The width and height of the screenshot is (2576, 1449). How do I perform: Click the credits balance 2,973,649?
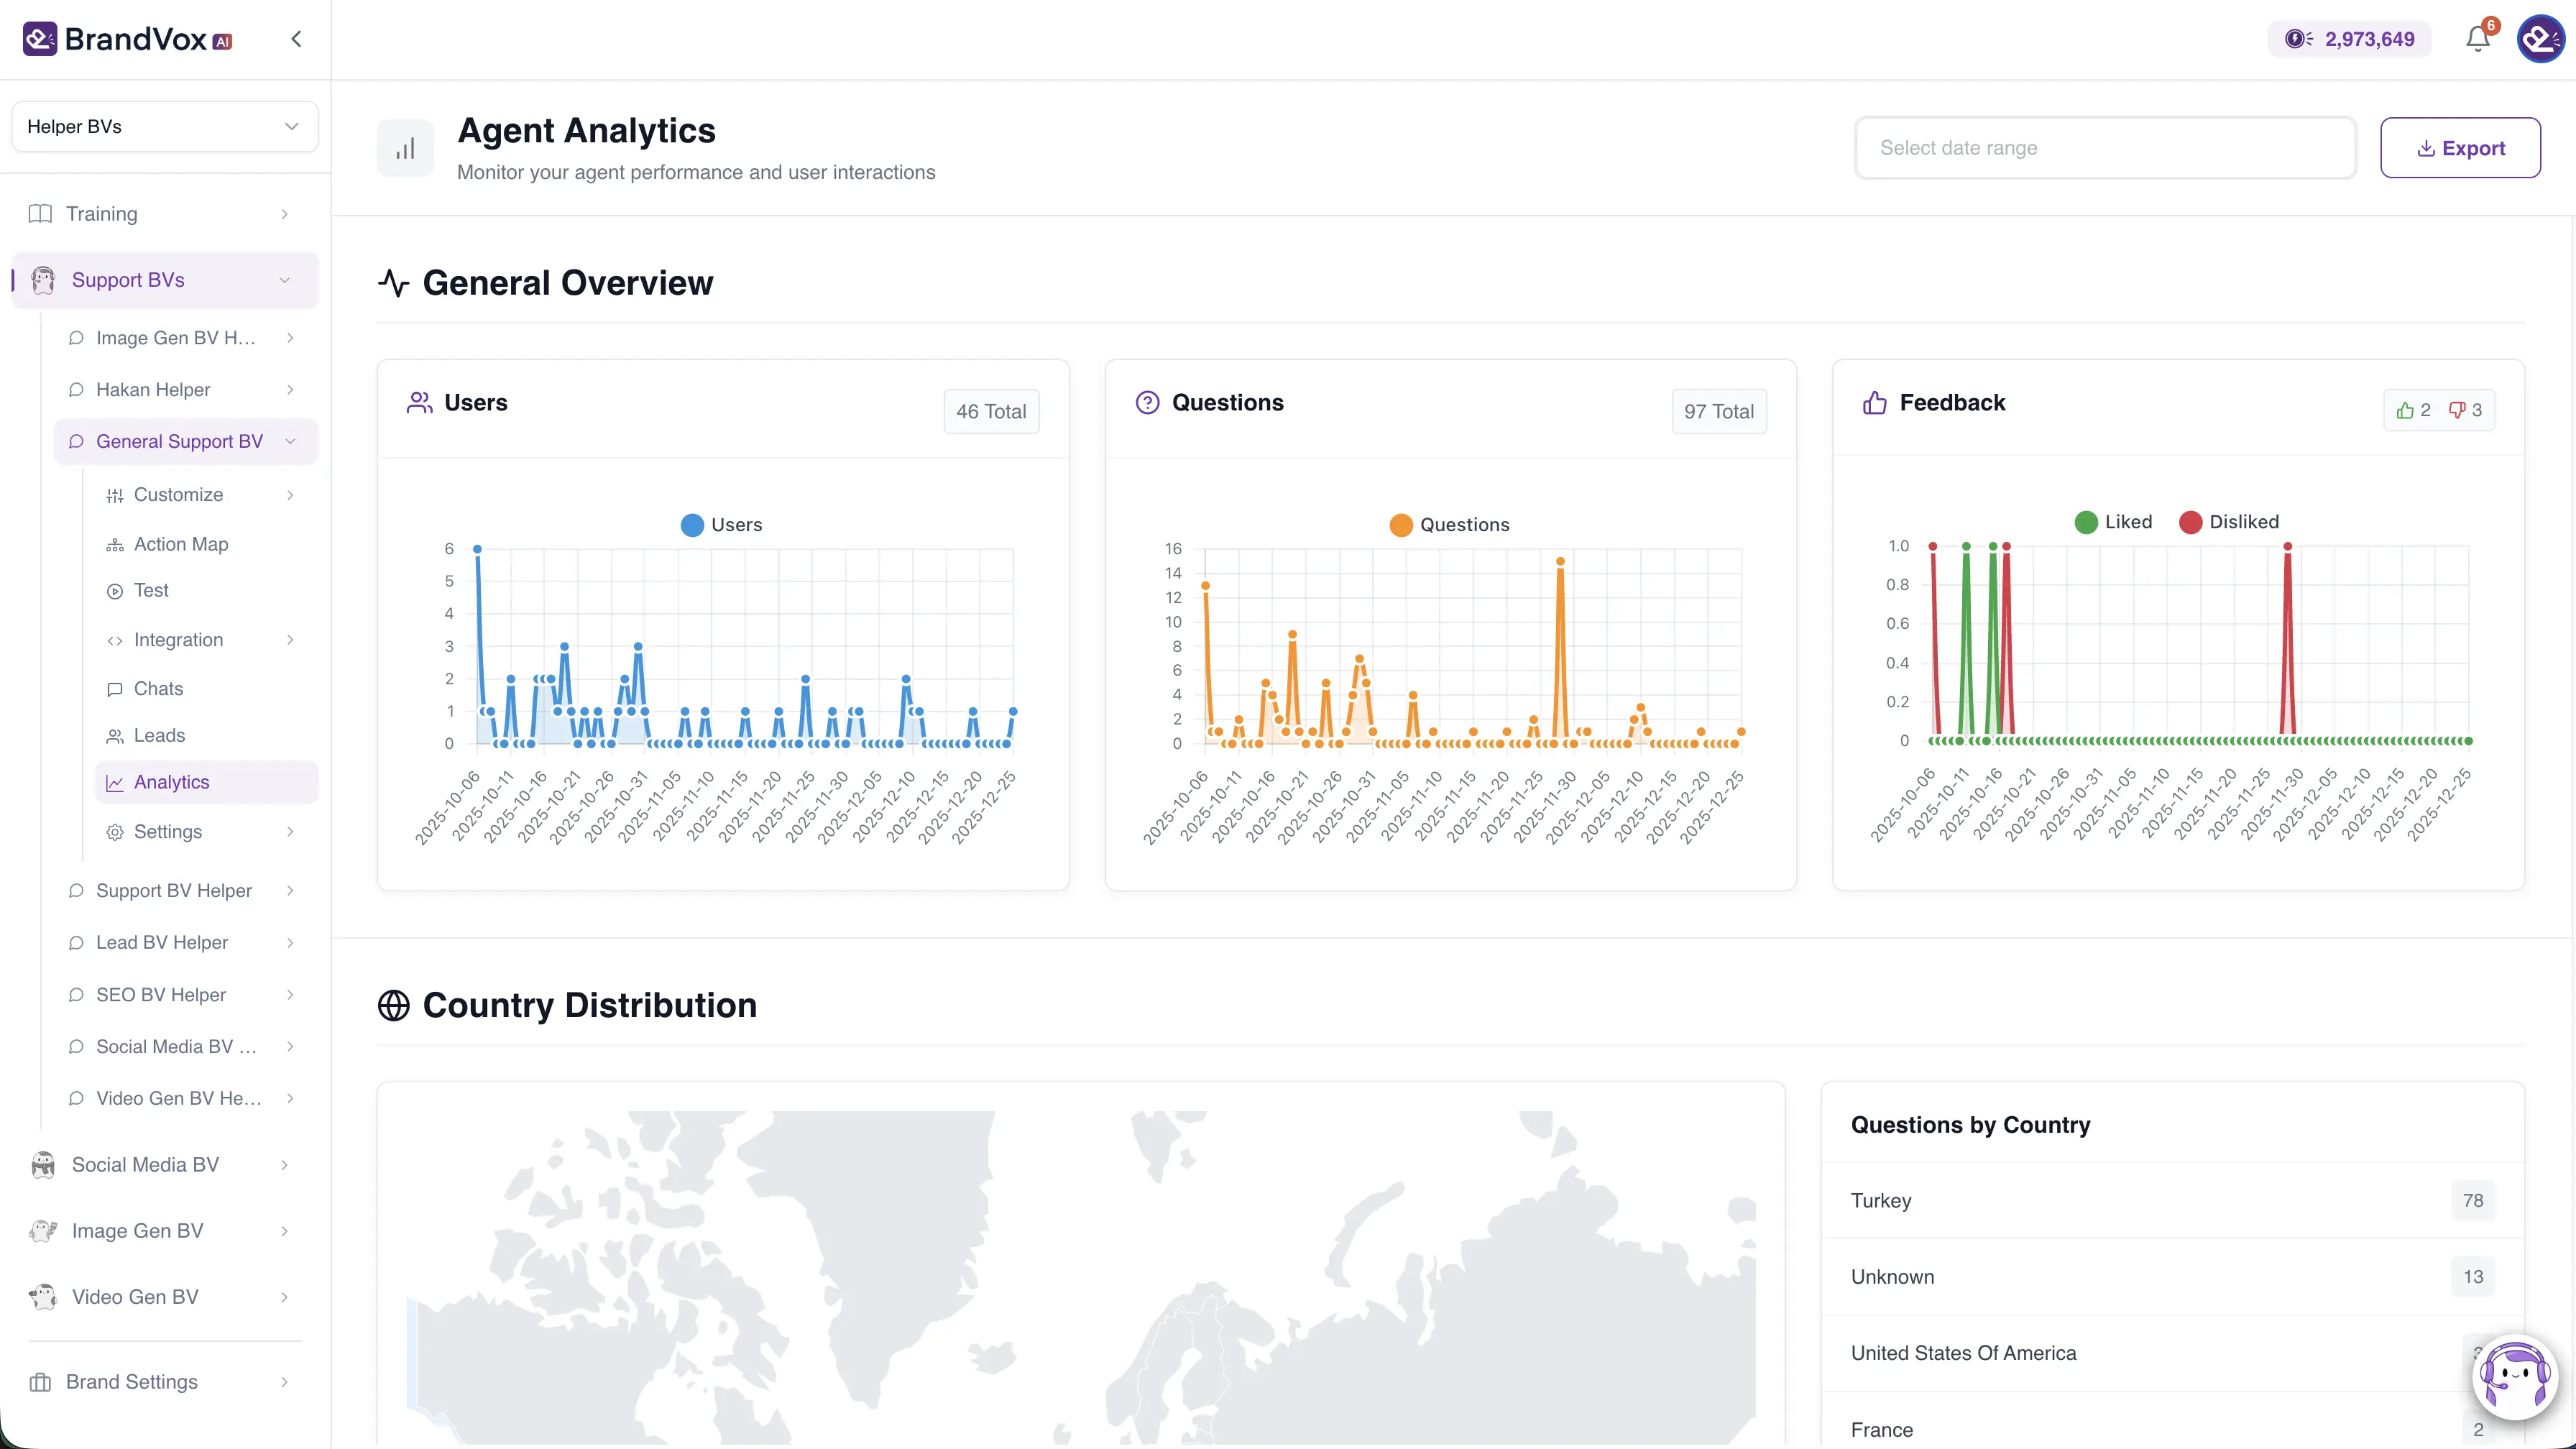(2349, 39)
